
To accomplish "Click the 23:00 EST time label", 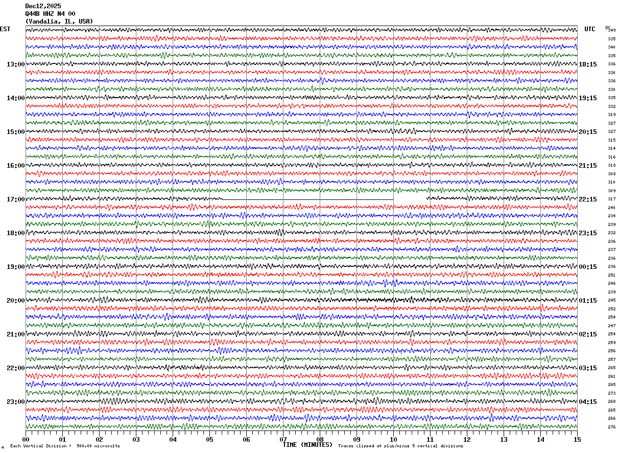I will (x=15, y=402).
